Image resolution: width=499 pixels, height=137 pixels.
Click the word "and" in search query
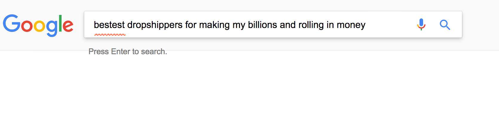point(287,25)
